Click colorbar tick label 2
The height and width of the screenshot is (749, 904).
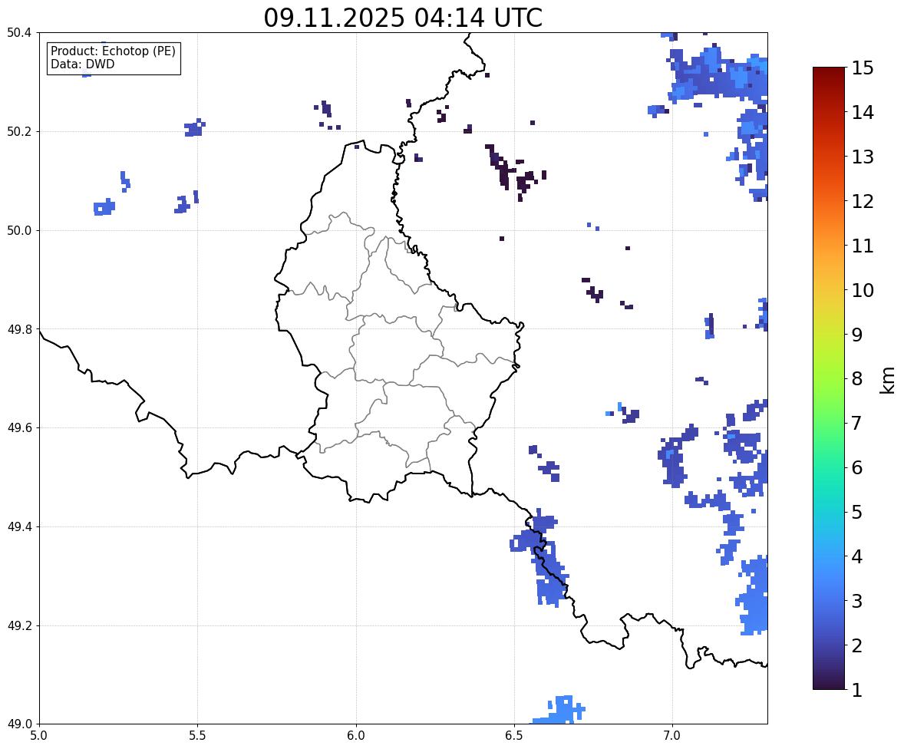(x=856, y=645)
